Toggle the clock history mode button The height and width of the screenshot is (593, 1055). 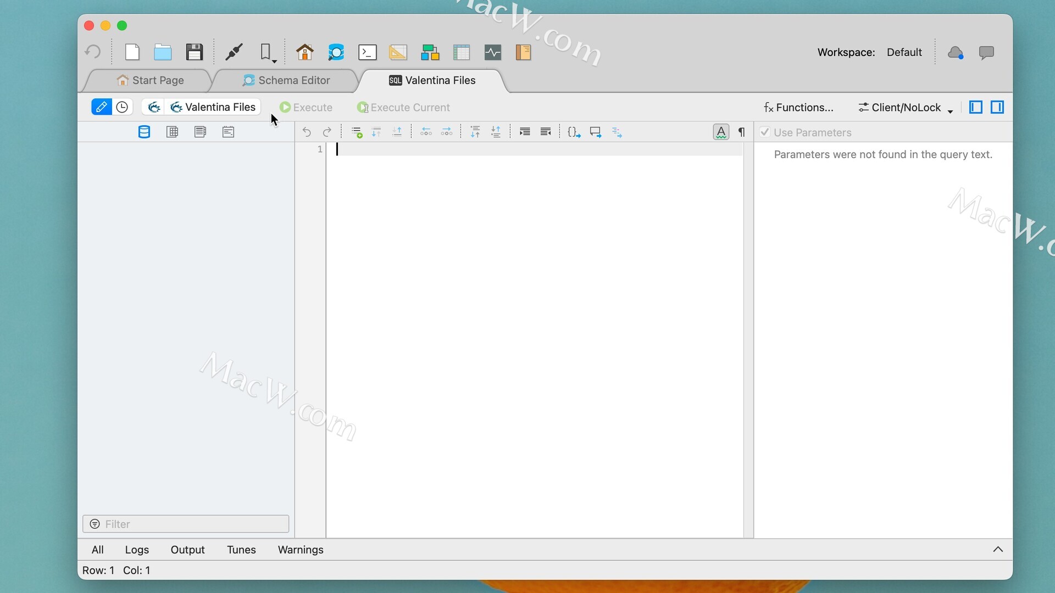pos(122,107)
